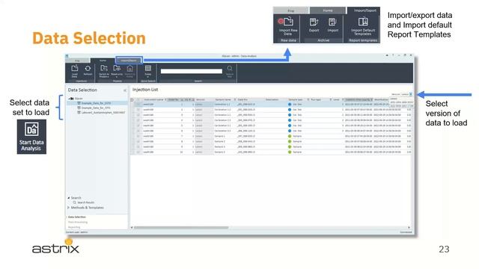The image size is (479, 269).
Task: Click the Load Data ribbon icon
Action: [x=75, y=69]
